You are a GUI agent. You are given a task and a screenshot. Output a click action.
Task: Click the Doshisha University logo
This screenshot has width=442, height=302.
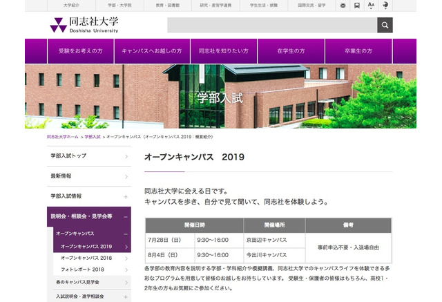[84, 25]
